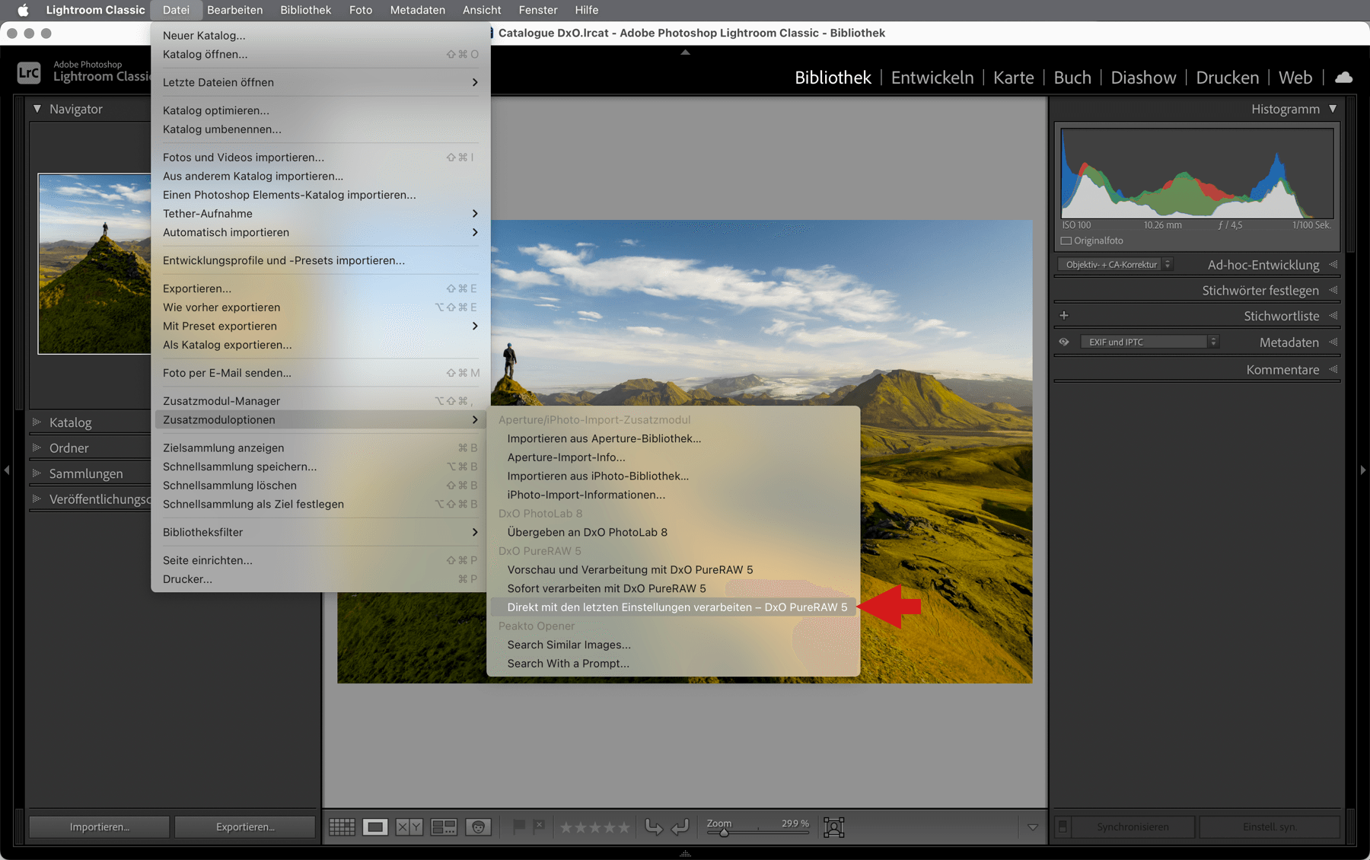Open the Diashow module
The image size is (1370, 860).
1143,78
